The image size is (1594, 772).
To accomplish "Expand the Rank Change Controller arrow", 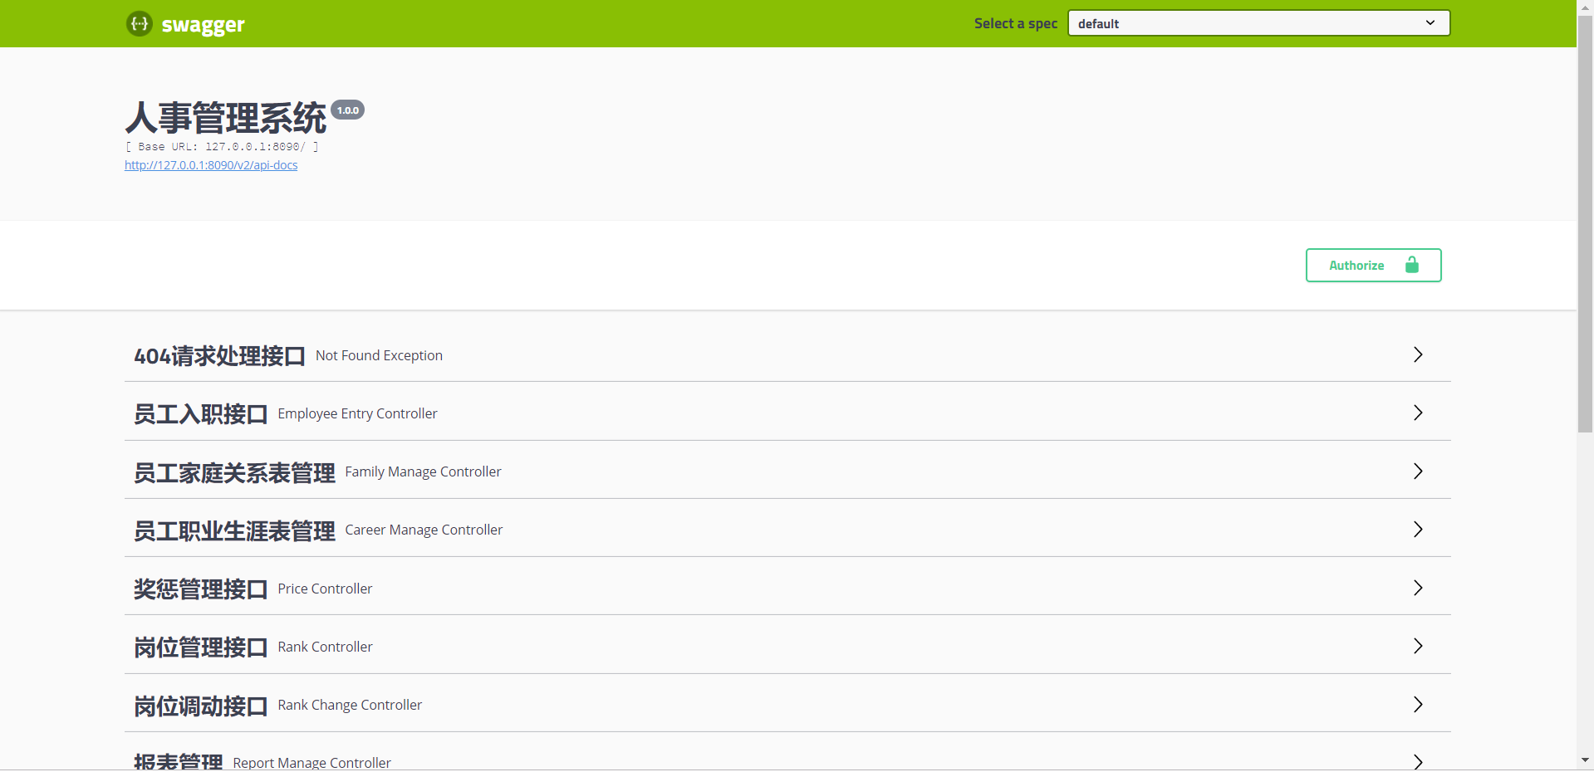I will pyautogui.click(x=1418, y=704).
